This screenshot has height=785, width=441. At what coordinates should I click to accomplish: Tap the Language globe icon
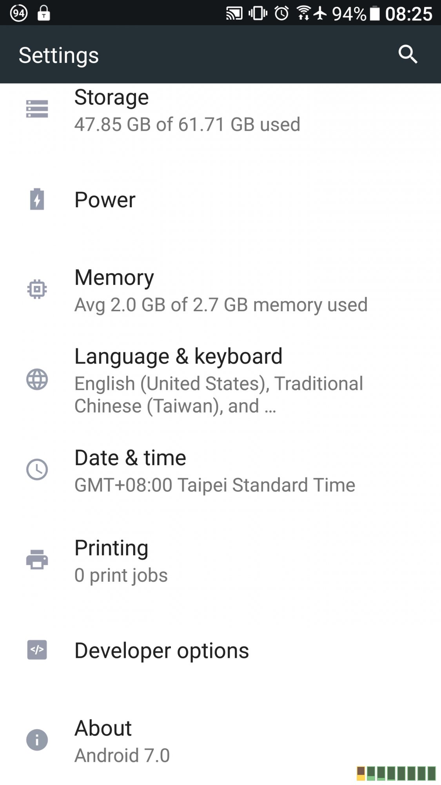pyautogui.click(x=37, y=380)
